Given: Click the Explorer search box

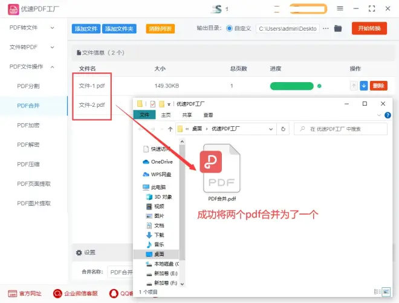Looking at the screenshot, I should pyautogui.click(x=341, y=129).
